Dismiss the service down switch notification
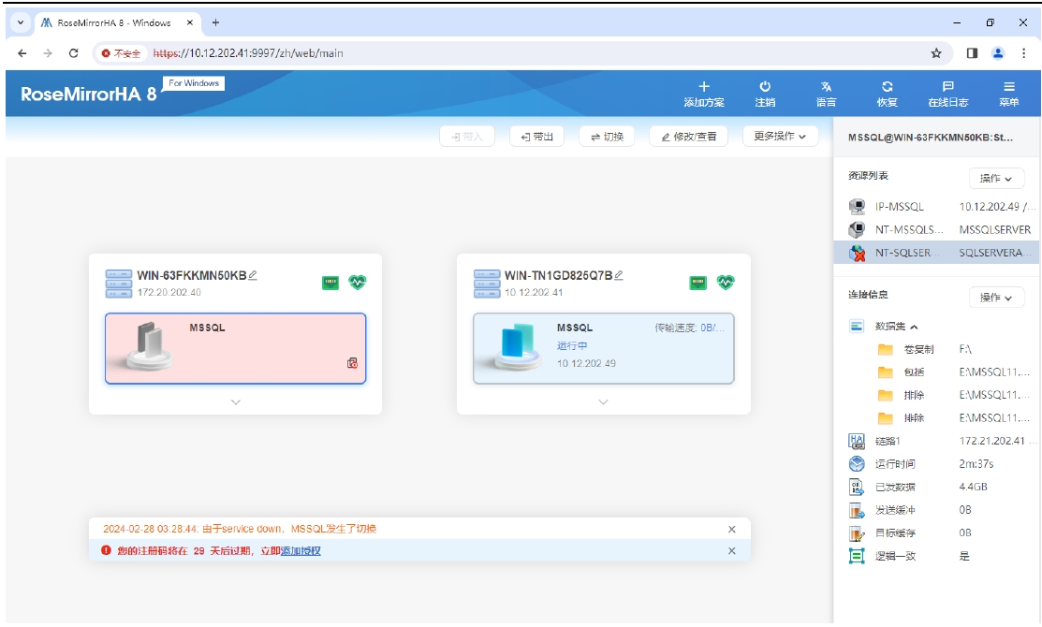Viewport: 1042px width, 627px height. click(732, 530)
